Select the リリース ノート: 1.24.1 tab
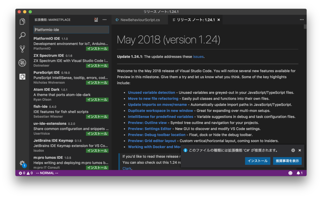 [195, 20]
